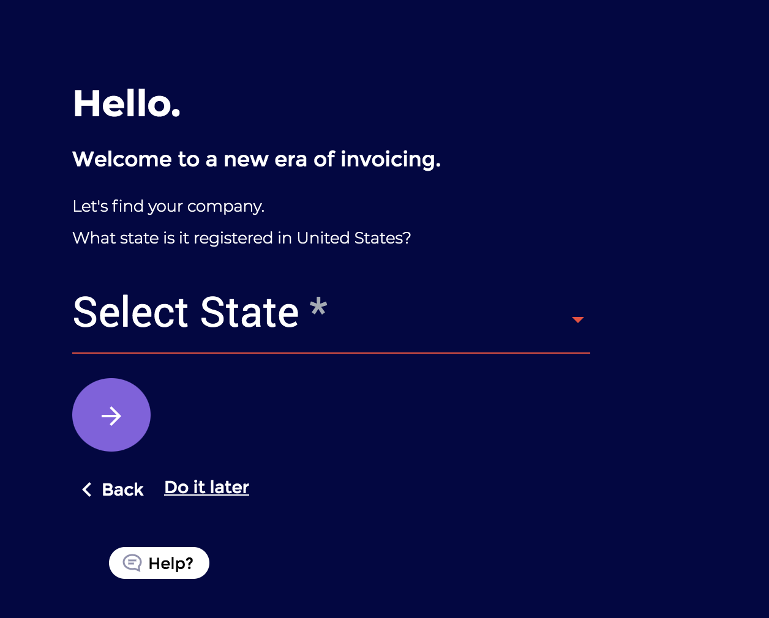Click the required asterisk next to Select State
Viewport: 769px width, 618px height.
coord(318,306)
